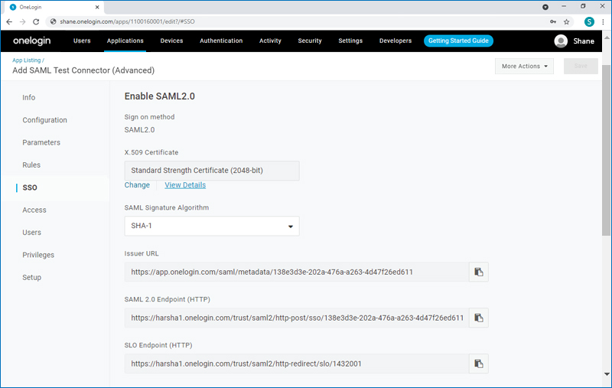Open the Security menu in the navbar
The width and height of the screenshot is (612, 388).
click(x=310, y=41)
